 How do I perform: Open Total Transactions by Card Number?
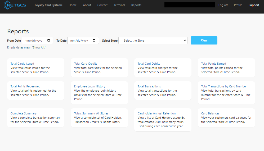[x=224, y=86]
